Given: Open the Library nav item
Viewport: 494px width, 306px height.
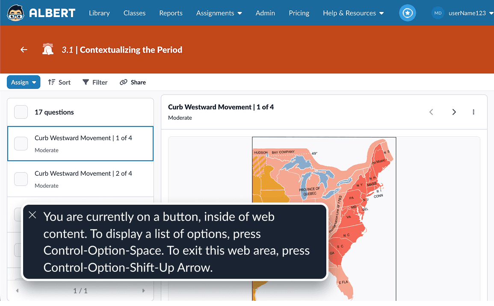Looking at the screenshot, I should (x=99, y=13).
